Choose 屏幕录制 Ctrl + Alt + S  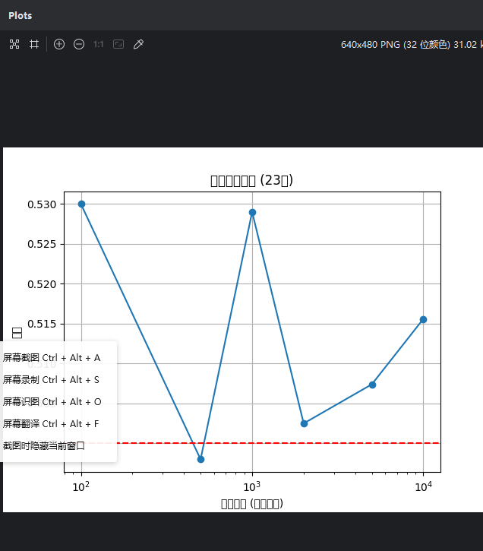coord(52,379)
